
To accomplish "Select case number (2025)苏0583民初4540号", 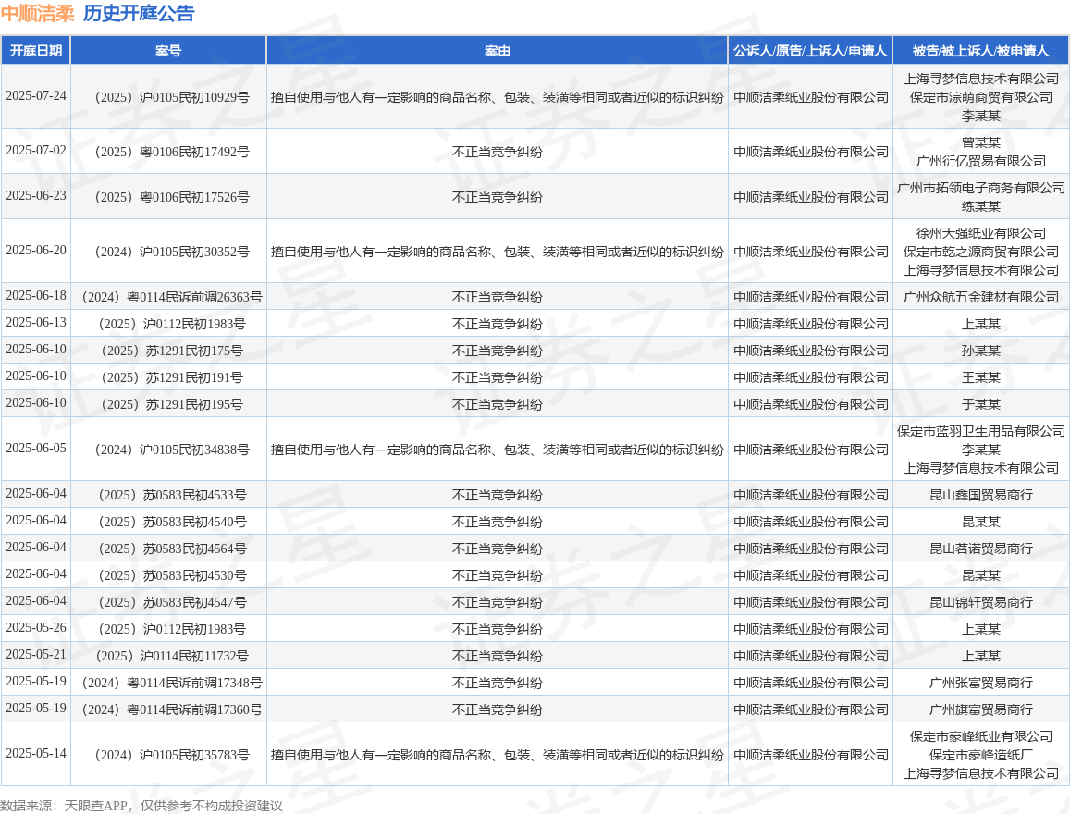I will [x=168, y=522].
